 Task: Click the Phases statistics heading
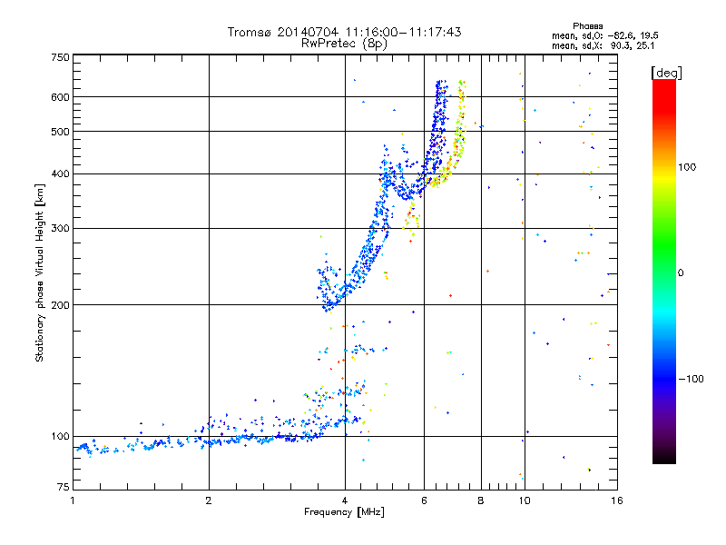click(x=587, y=26)
